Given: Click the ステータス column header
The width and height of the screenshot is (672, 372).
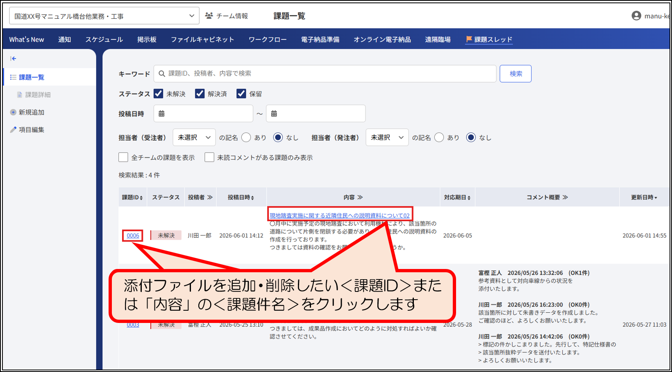Looking at the screenshot, I should (x=166, y=197).
